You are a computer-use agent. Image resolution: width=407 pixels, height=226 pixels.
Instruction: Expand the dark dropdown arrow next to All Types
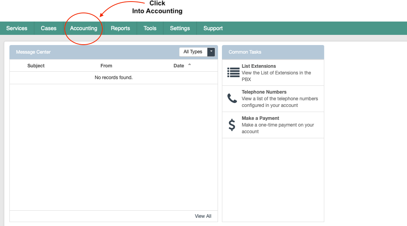[211, 52]
